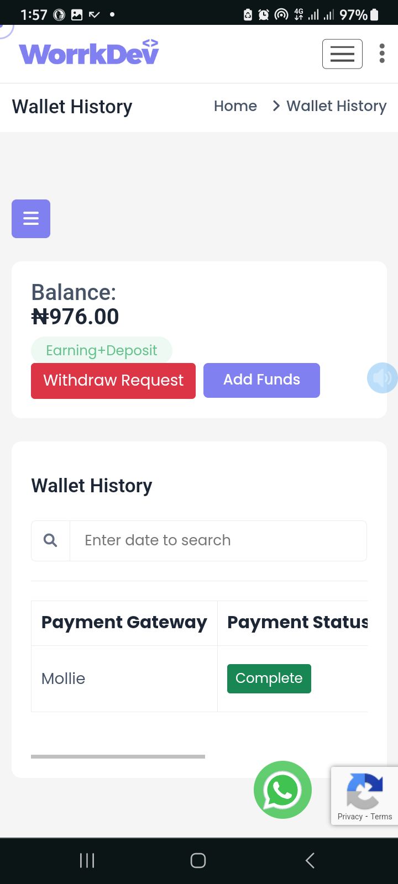Tap the Earning+Deposit label badge
Image resolution: width=398 pixels, height=884 pixels.
(102, 350)
